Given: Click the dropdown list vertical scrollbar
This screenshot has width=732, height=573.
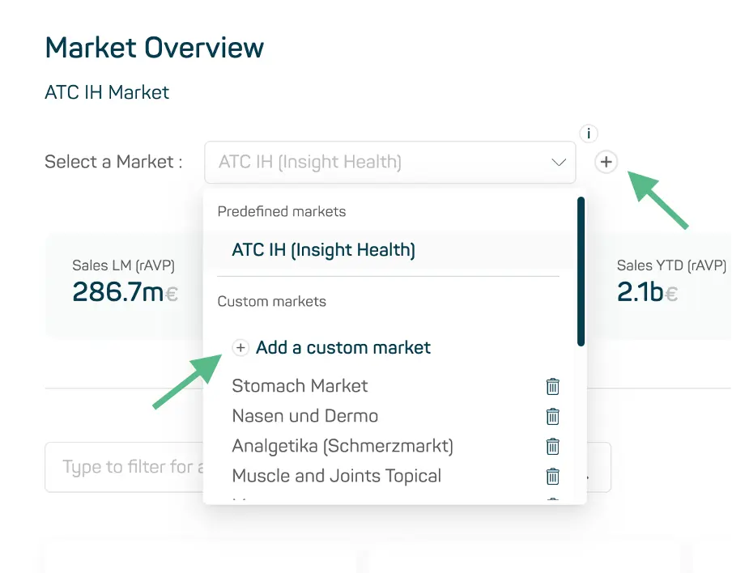Looking at the screenshot, I should coord(581,272).
